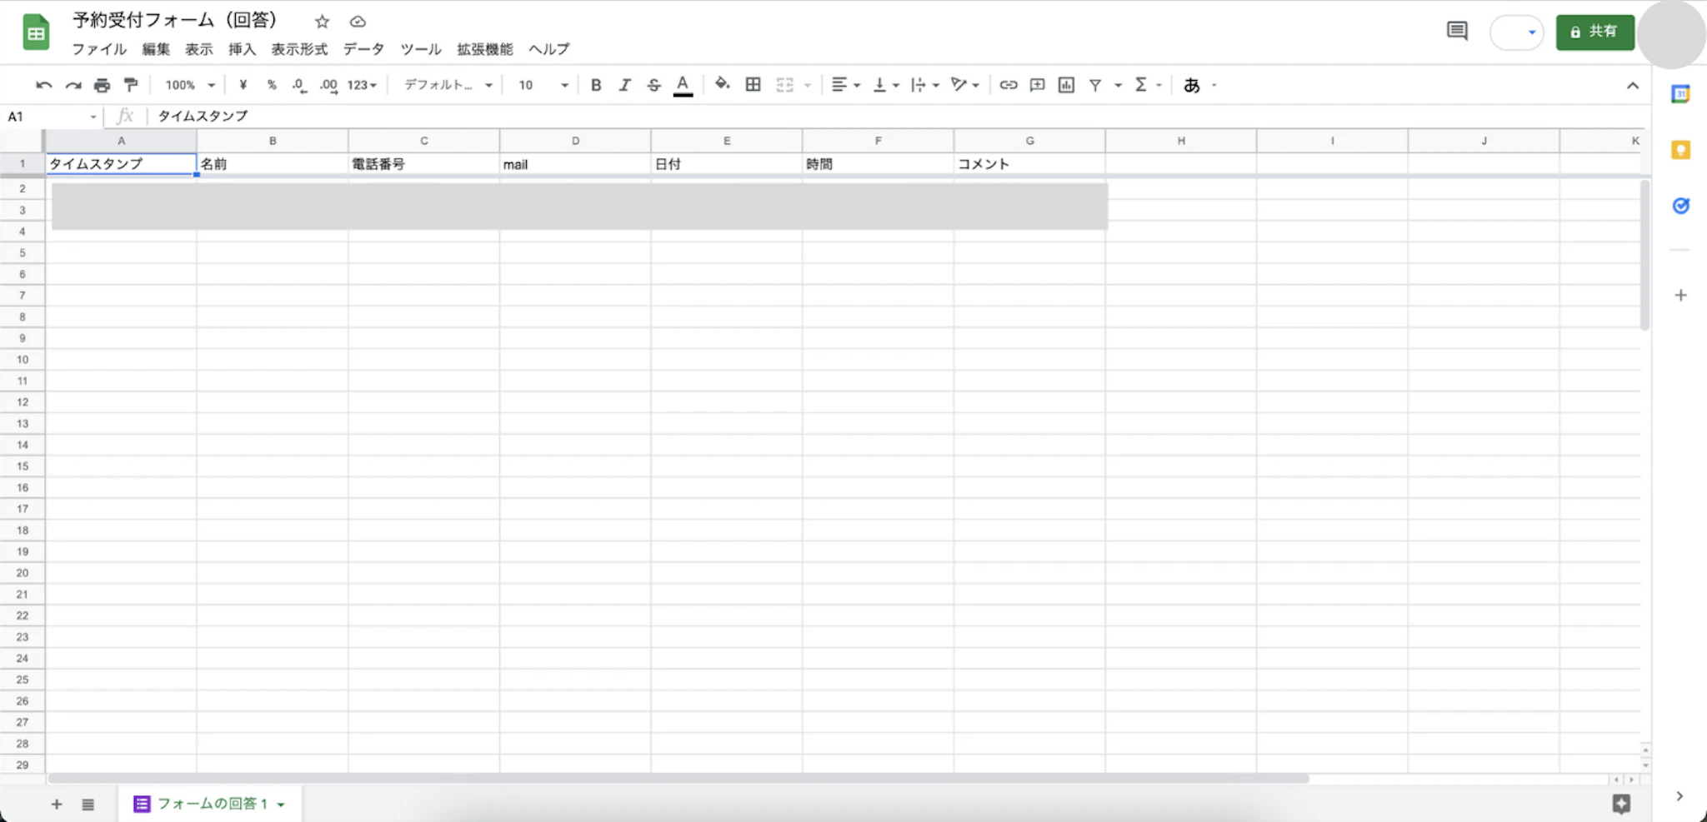Insert a chart using the toolbar icon
This screenshot has width=1707, height=822.
(1066, 84)
